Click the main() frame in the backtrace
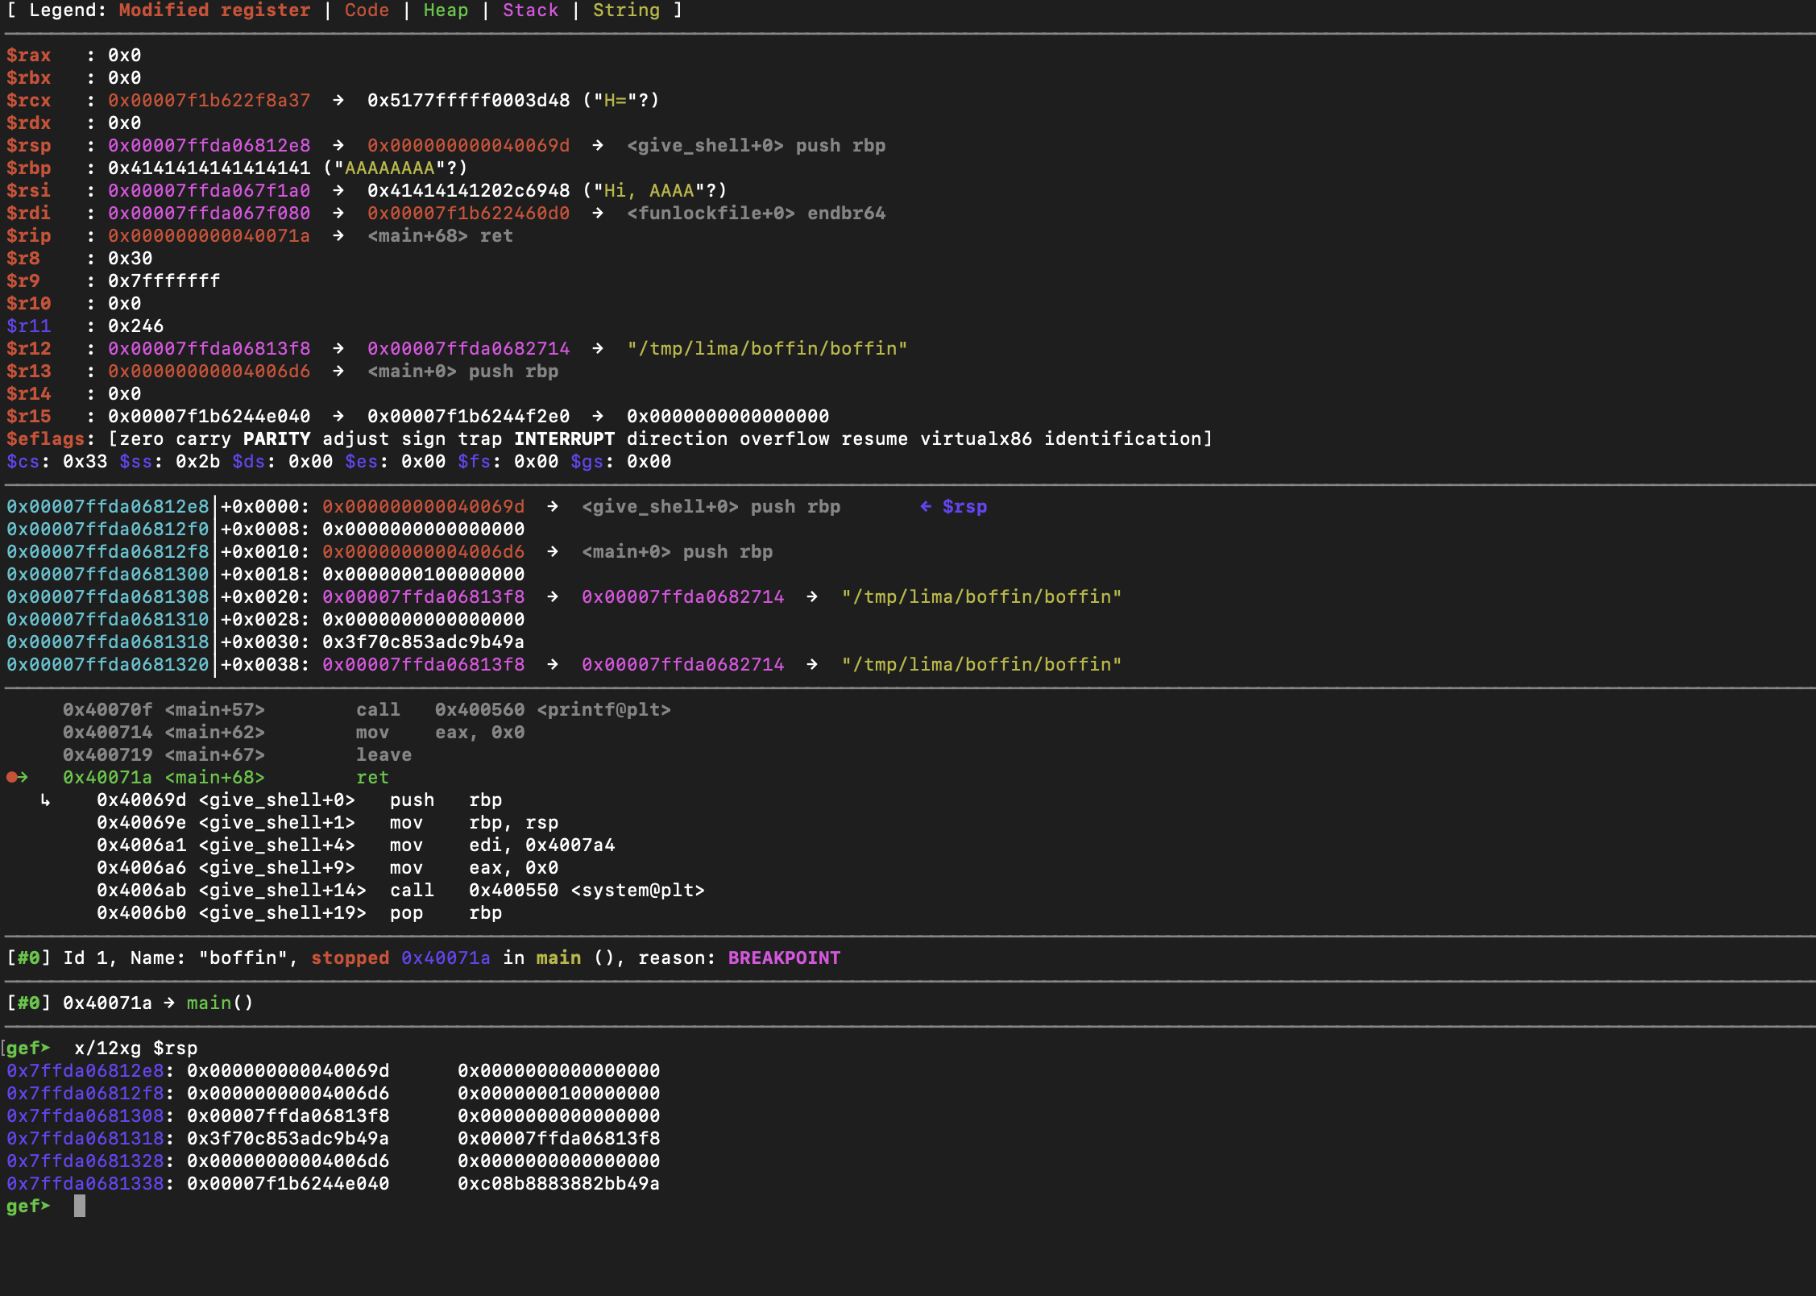 pos(220,1003)
